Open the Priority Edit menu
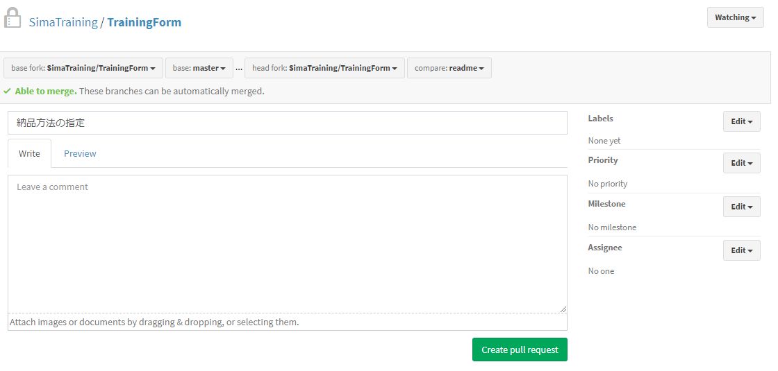The height and width of the screenshot is (371, 778). coord(741,163)
